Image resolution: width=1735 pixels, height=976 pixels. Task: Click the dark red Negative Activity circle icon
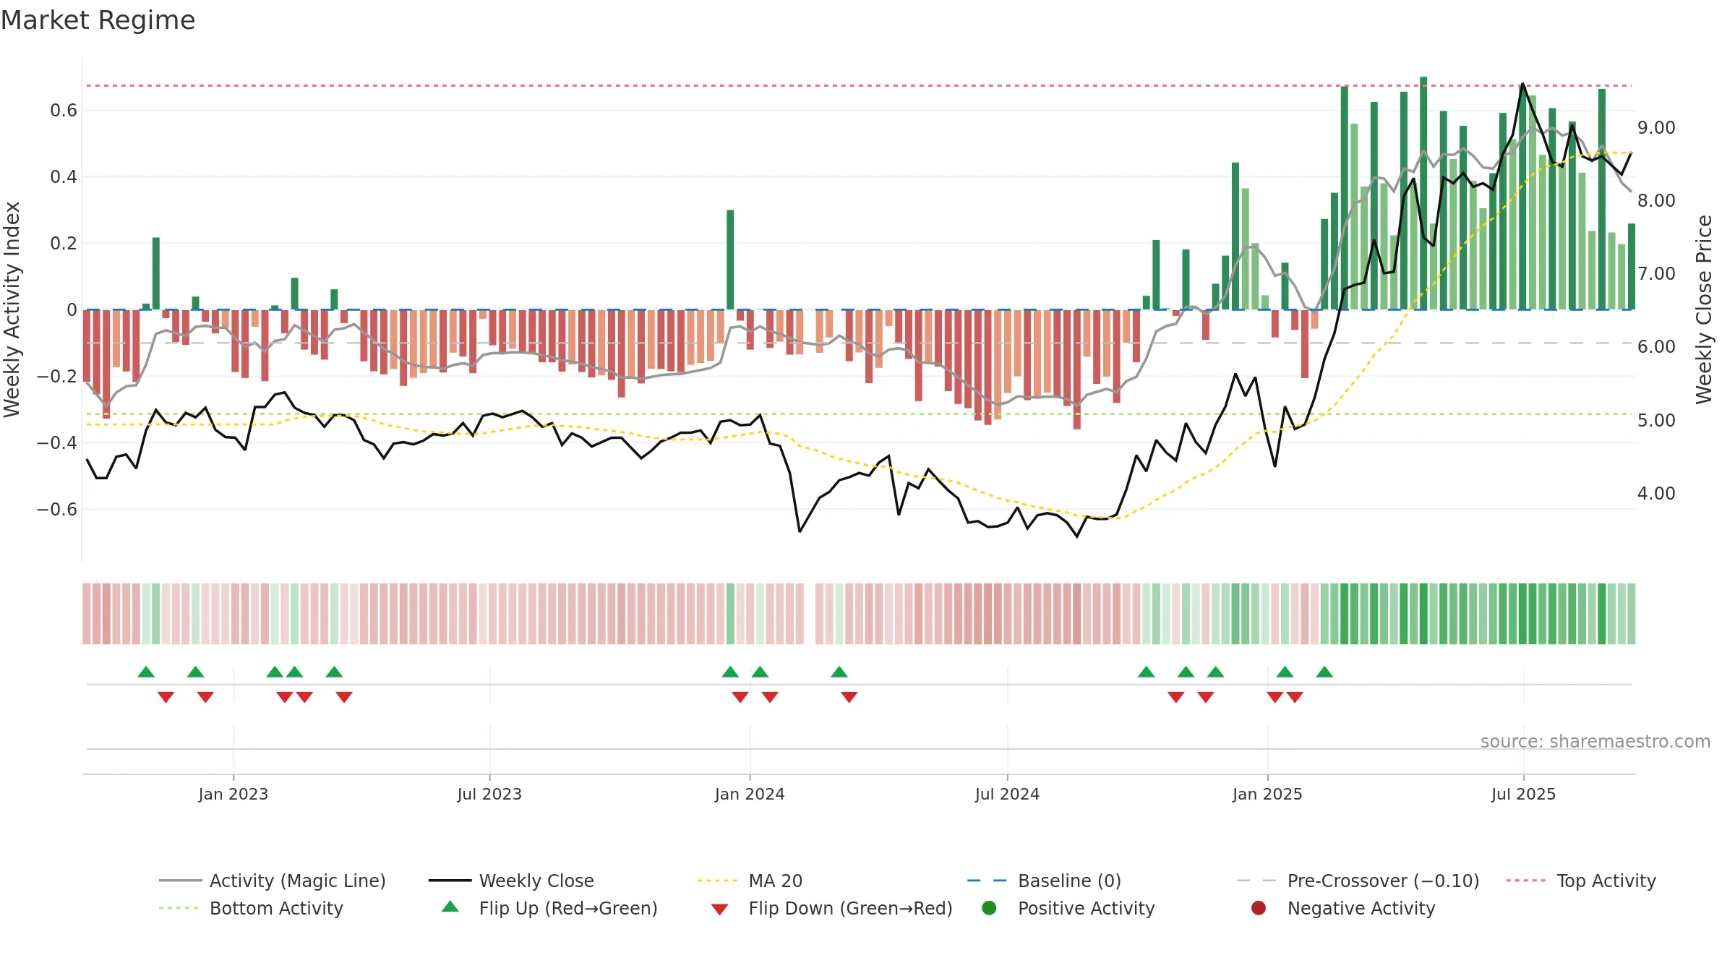pos(1259,907)
